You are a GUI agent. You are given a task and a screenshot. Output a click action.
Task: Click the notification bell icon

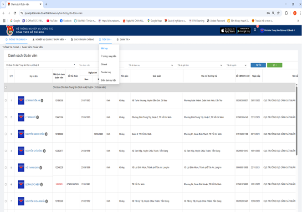tap(256, 30)
